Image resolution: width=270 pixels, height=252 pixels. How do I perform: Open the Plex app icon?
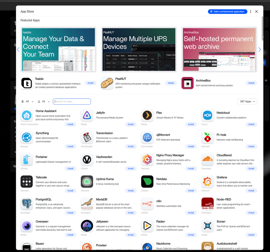coord(147,115)
